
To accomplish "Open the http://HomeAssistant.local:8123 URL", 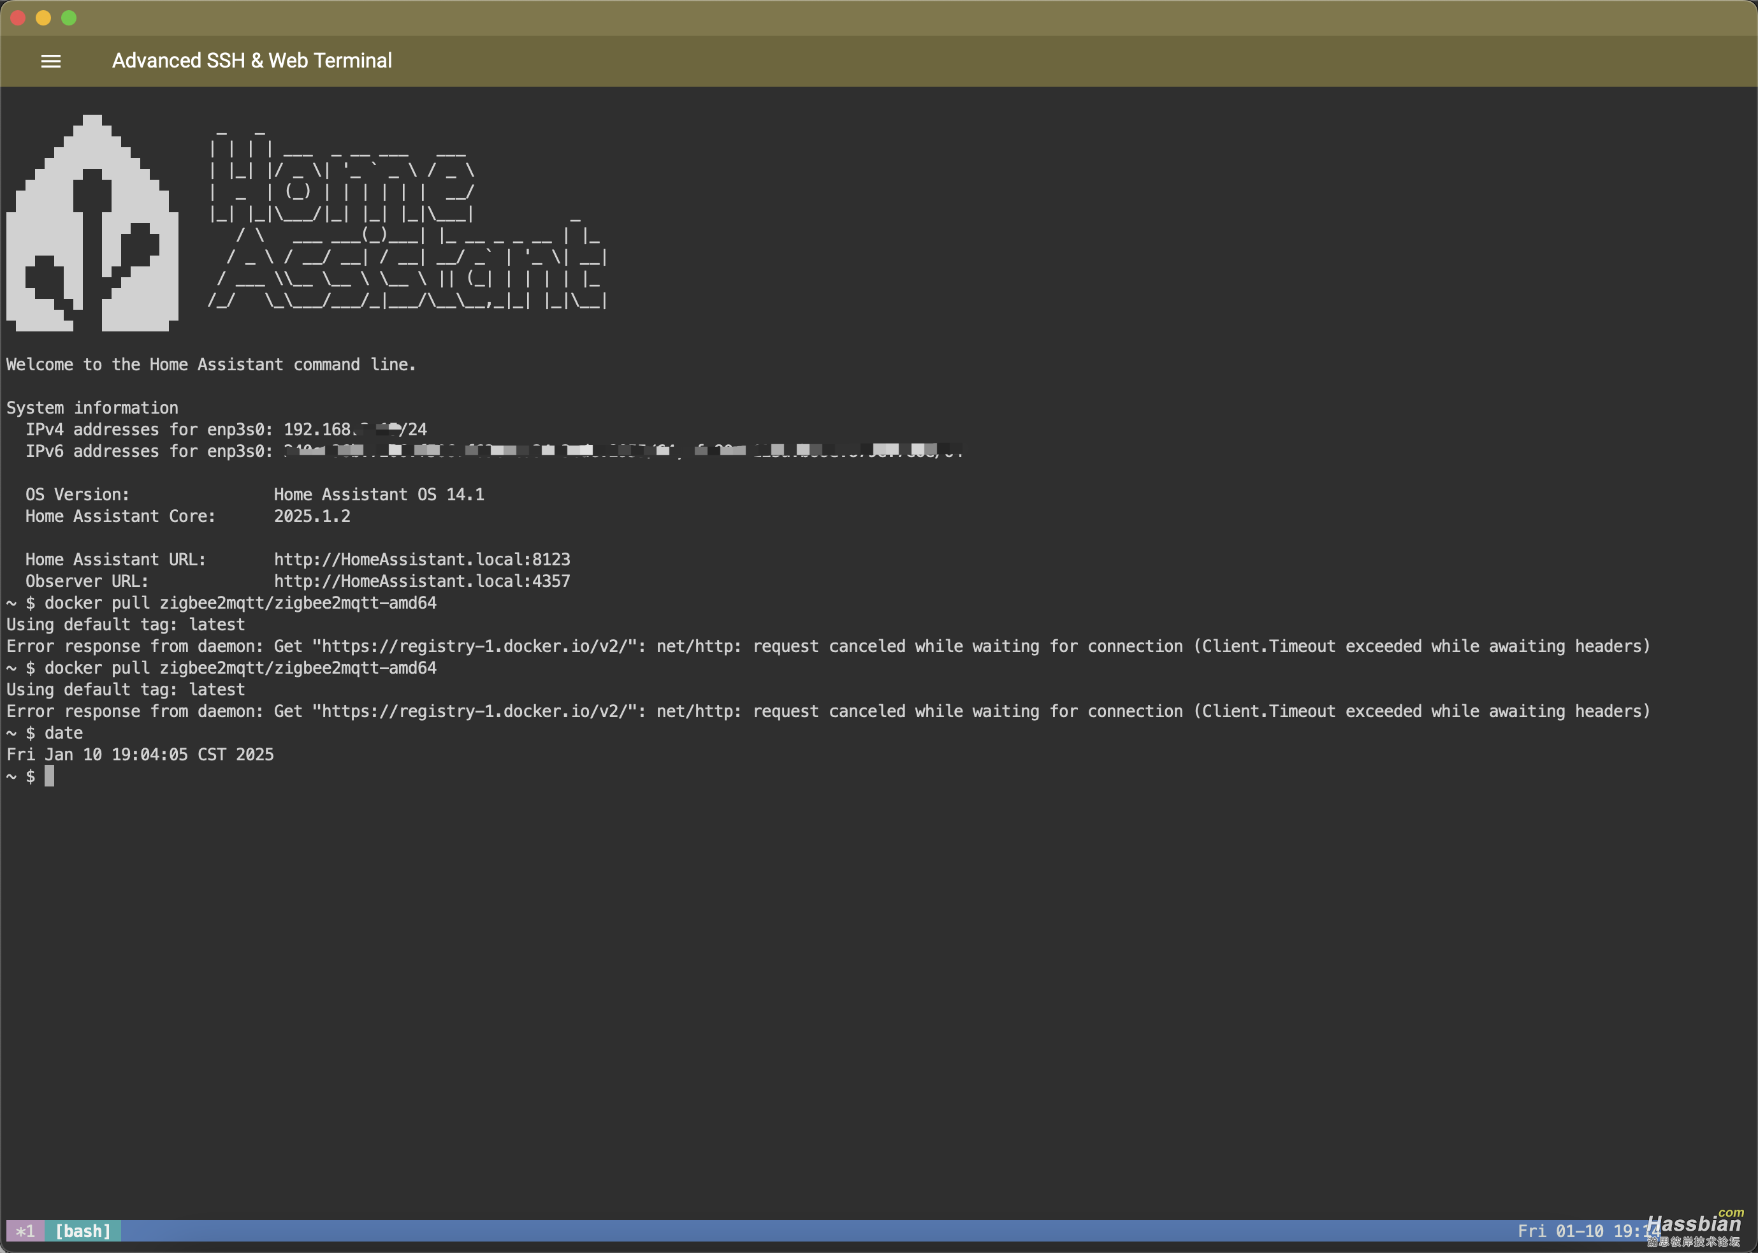I will 422,560.
